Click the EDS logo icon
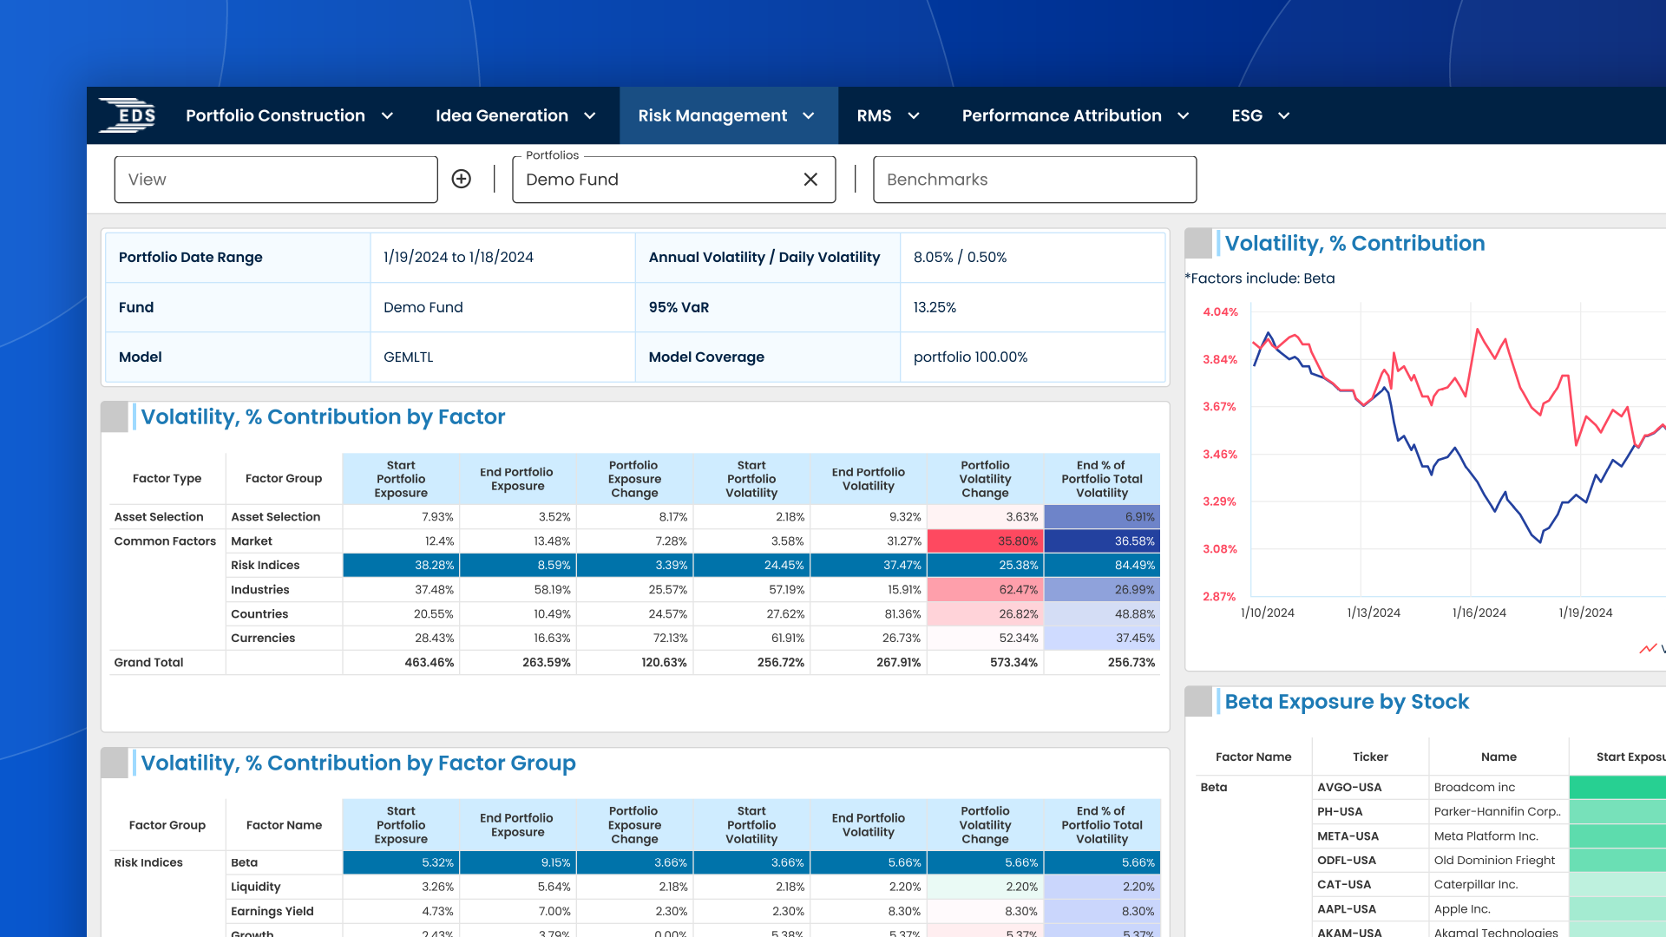 [128, 115]
